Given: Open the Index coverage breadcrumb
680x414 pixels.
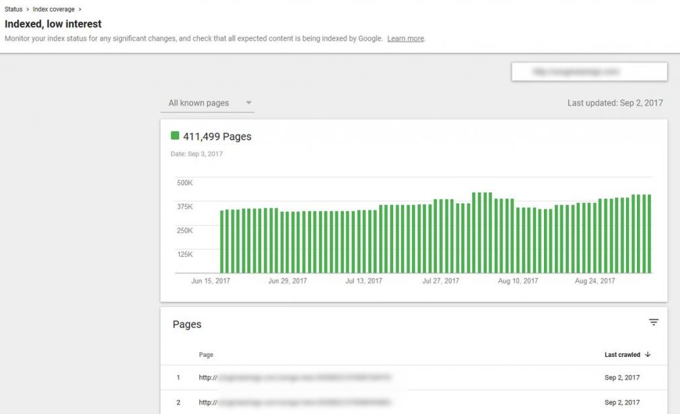Looking at the screenshot, I should tap(53, 9).
